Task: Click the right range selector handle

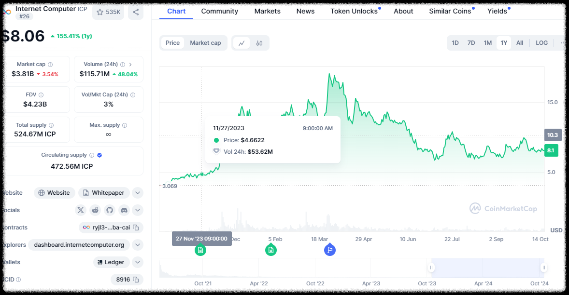Action: [x=543, y=268]
